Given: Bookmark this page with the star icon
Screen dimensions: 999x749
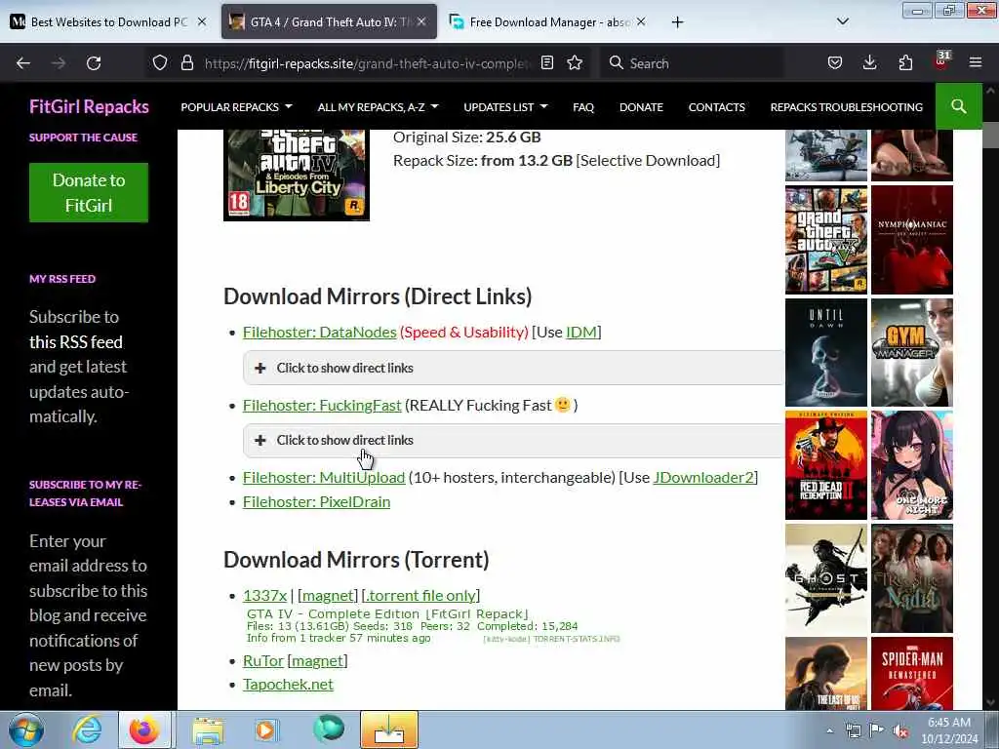Looking at the screenshot, I should (575, 63).
